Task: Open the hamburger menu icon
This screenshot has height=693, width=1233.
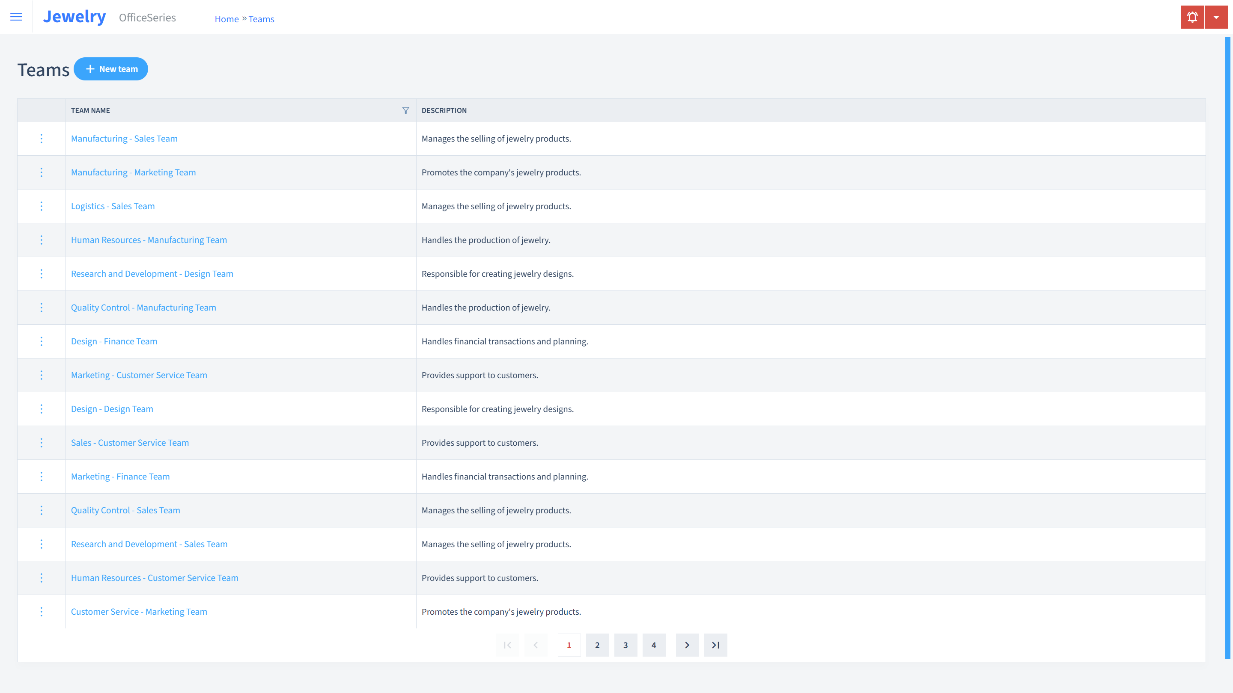Action: pos(16,17)
